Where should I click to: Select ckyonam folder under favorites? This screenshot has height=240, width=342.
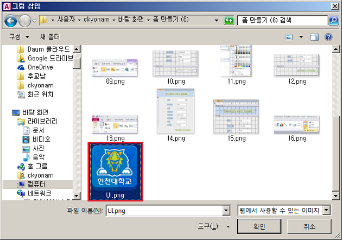coord(35,85)
